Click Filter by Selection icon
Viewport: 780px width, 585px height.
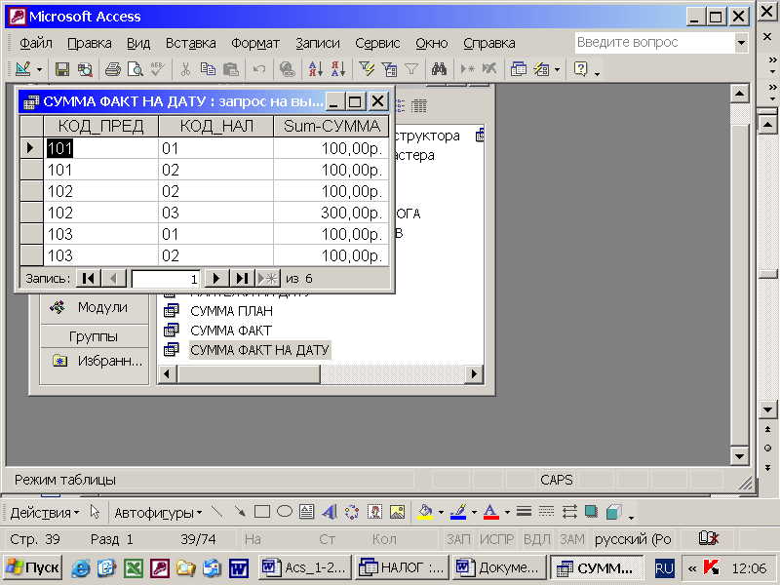click(367, 69)
